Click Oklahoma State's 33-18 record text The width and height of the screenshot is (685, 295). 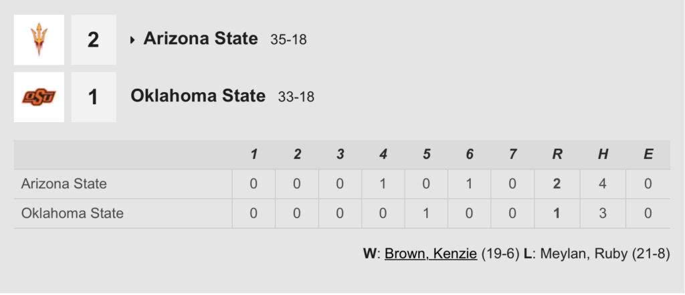(296, 97)
